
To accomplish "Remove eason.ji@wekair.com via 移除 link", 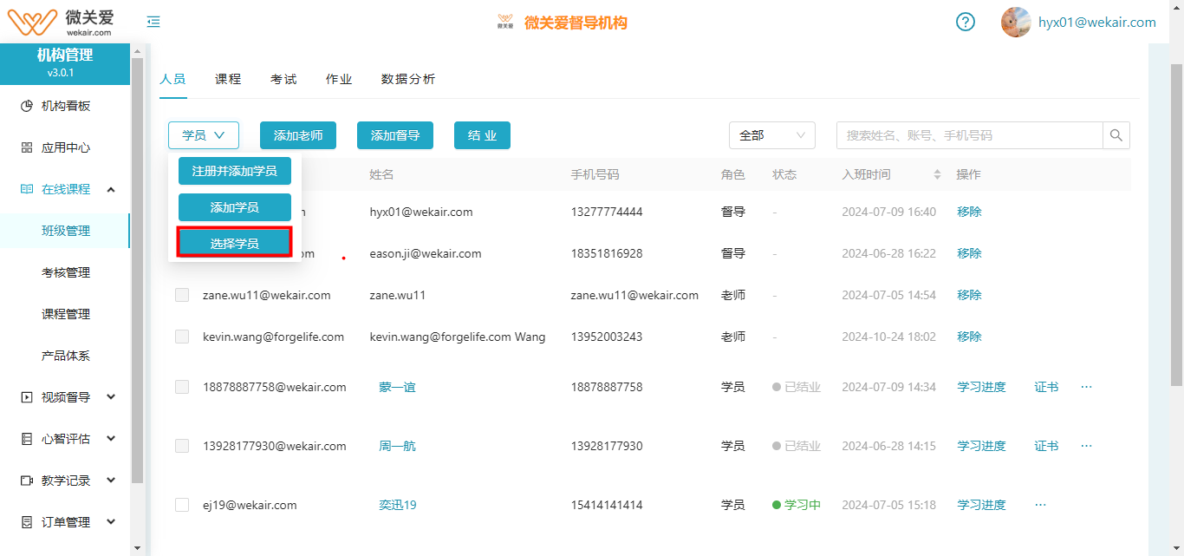I will [x=969, y=253].
